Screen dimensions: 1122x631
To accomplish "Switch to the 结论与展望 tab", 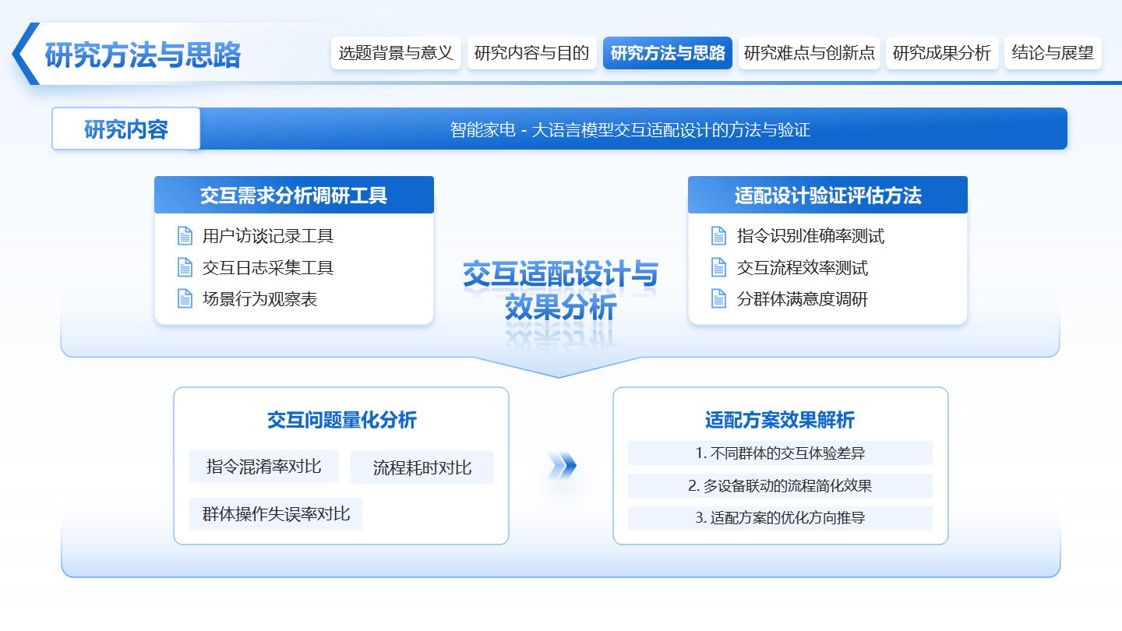I will coord(1053,53).
